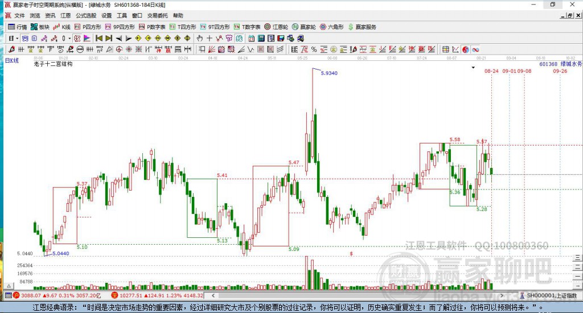Click the save floppy disk icon
Screen dimensions: 583x313
pos(281,38)
